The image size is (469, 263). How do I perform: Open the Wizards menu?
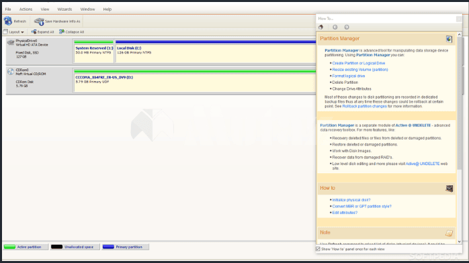[x=65, y=9]
